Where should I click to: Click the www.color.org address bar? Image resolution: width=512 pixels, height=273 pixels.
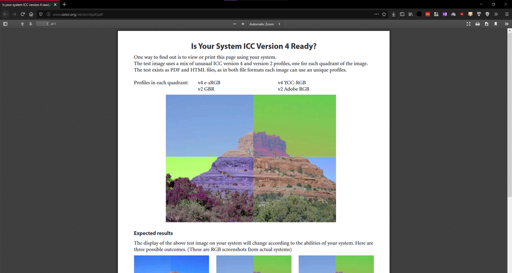click(x=209, y=14)
